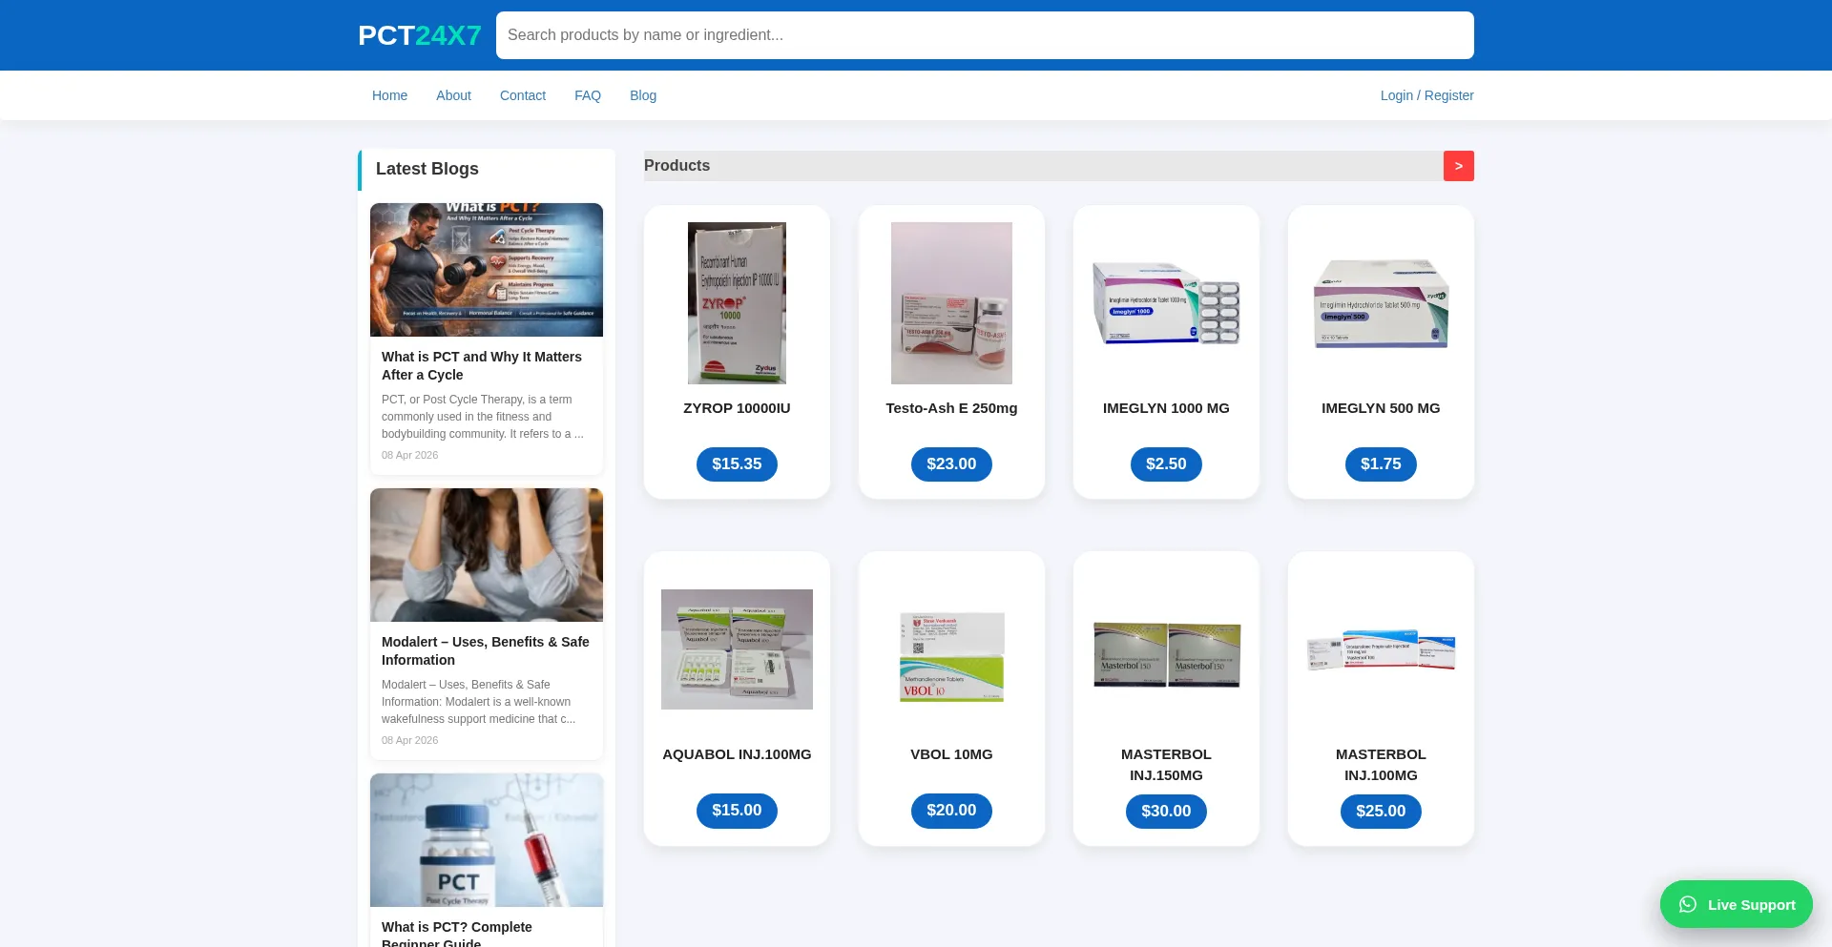Open the Modalert blog post title

tap(486, 650)
